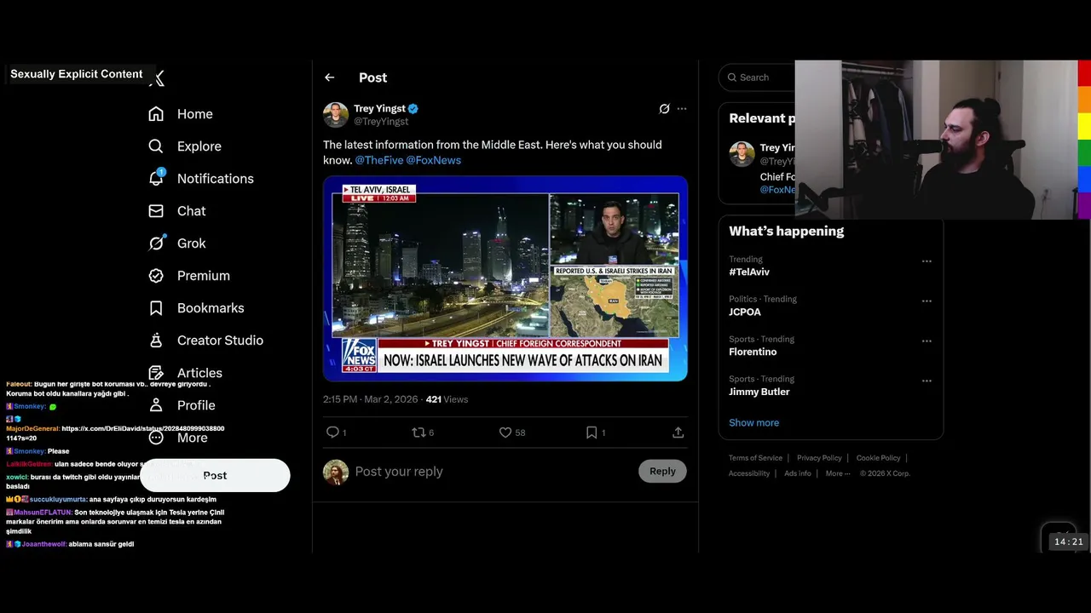Click the Search input field
The image size is (1091, 613).
click(757, 77)
